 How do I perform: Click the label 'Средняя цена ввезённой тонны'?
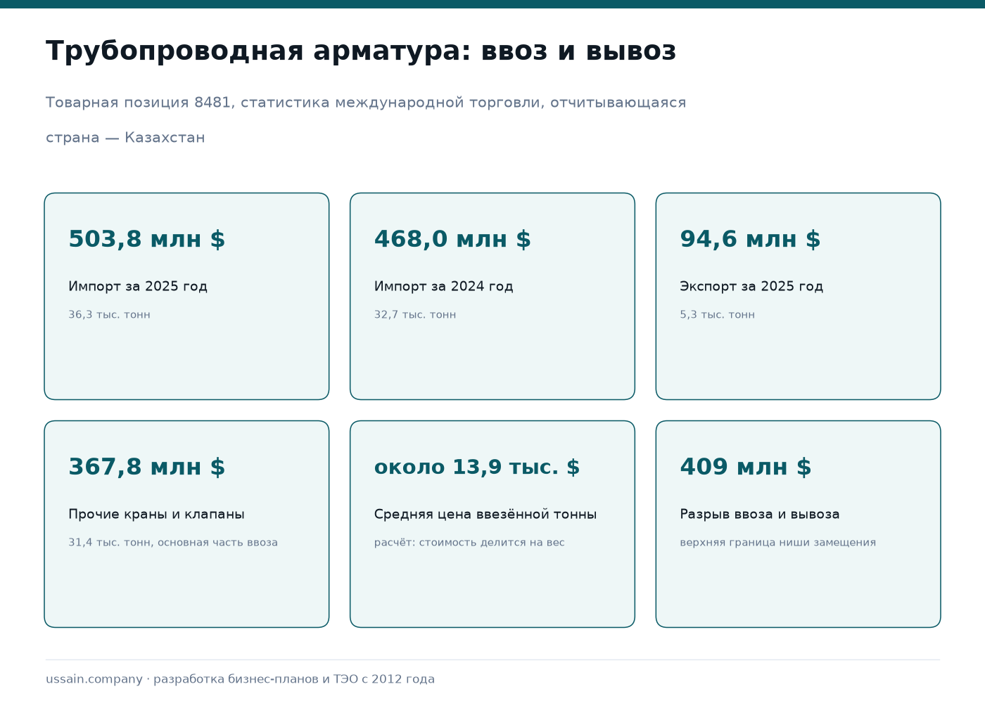tap(485, 514)
